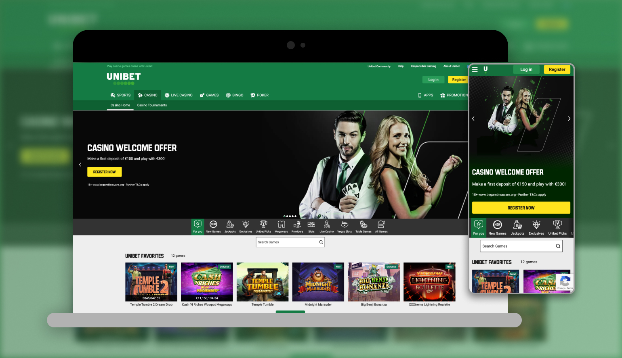Click the mobile Register button
Viewport: 622px width, 358px height.
[557, 69]
